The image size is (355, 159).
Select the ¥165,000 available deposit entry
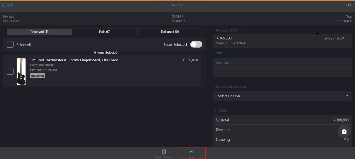coord(282,41)
